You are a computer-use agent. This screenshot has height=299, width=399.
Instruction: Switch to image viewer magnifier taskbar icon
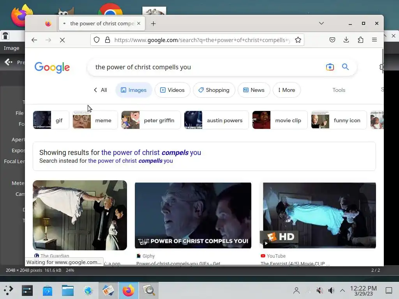point(149,290)
